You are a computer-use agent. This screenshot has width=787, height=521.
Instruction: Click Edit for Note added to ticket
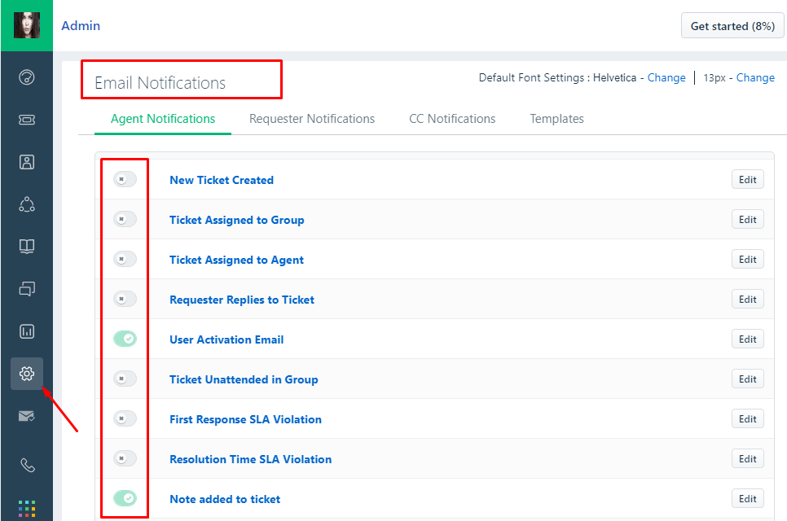tap(747, 498)
